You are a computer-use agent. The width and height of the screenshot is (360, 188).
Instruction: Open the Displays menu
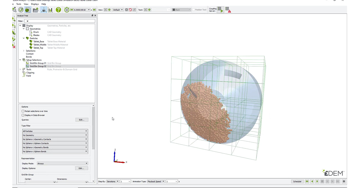pos(35,4)
